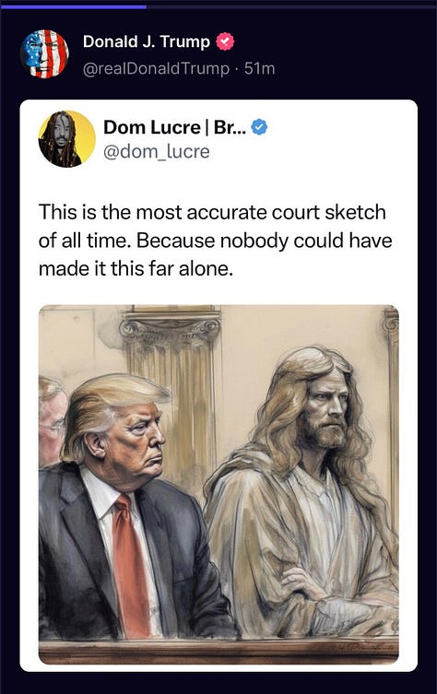Tap the quoted post text about court sketch
Viewport: 437px width, 694px height.
coord(215,241)
